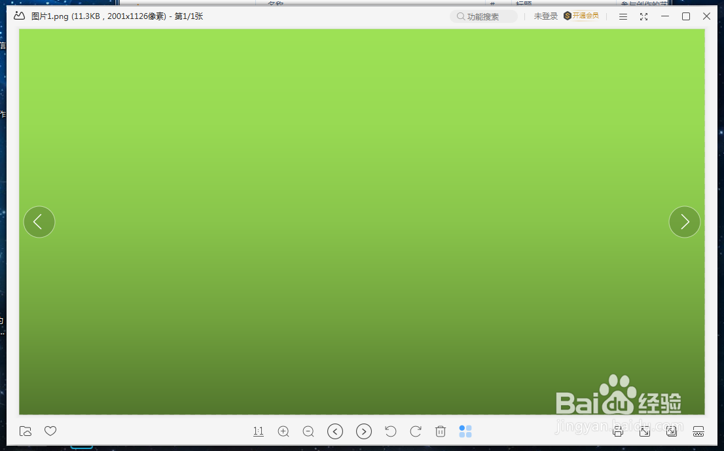Click the 开通会员 membership link
The image size is (724, 451).
[x=581, y=16]
